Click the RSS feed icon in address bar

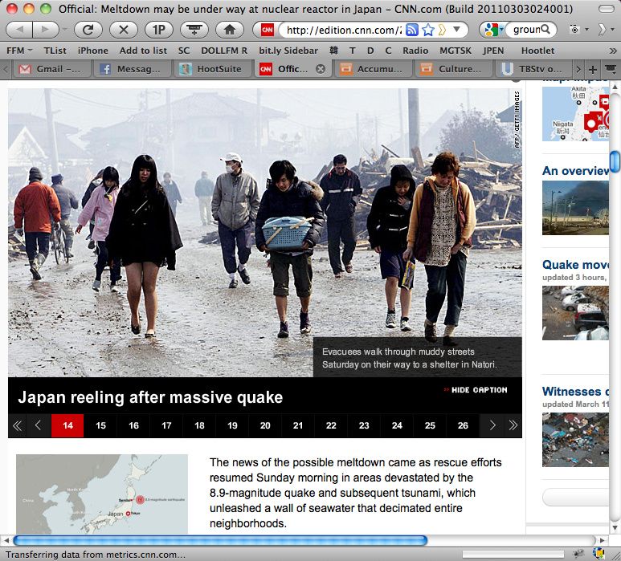[412, 30]
